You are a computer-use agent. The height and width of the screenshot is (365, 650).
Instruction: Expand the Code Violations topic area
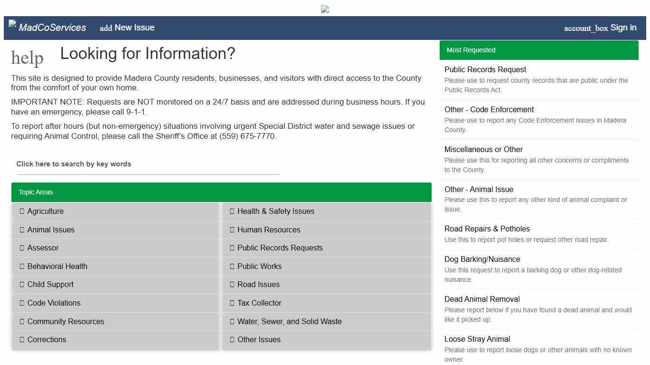tap(54, 303)
